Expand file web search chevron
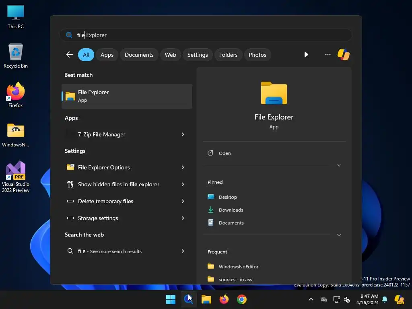The height and width of the screenshot is (309, 412). (183, 251)
